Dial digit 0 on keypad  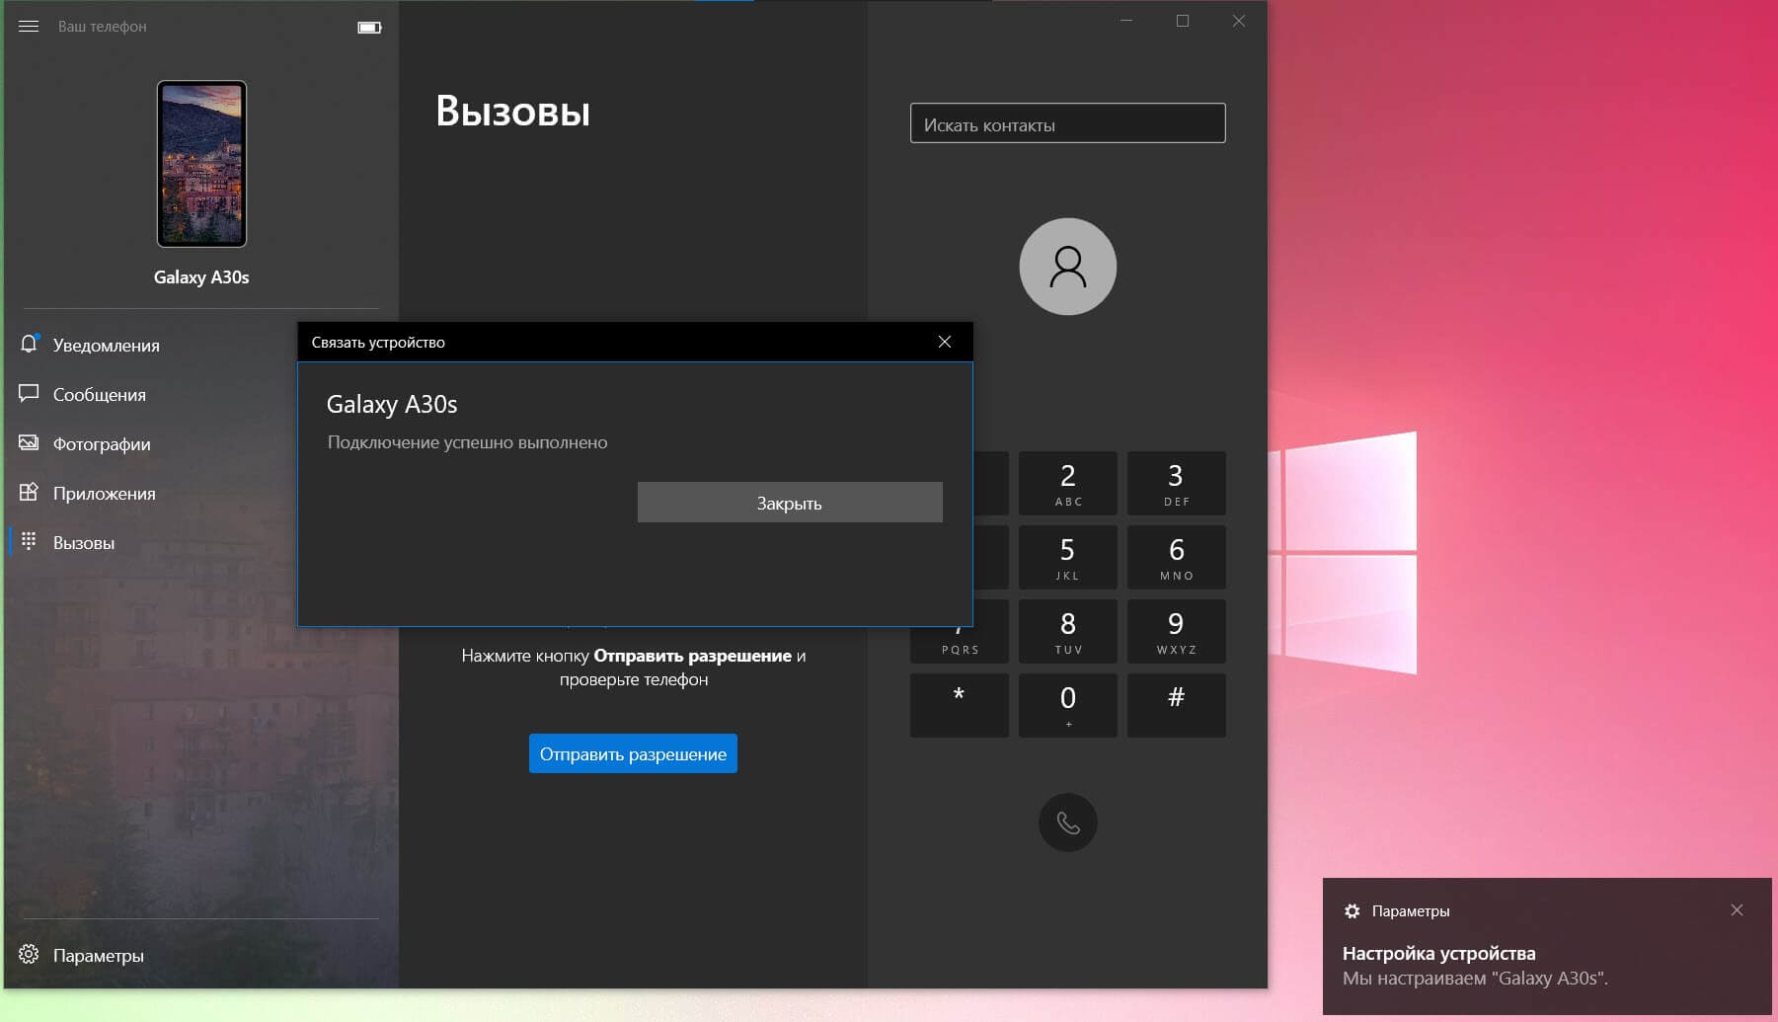1067,705
